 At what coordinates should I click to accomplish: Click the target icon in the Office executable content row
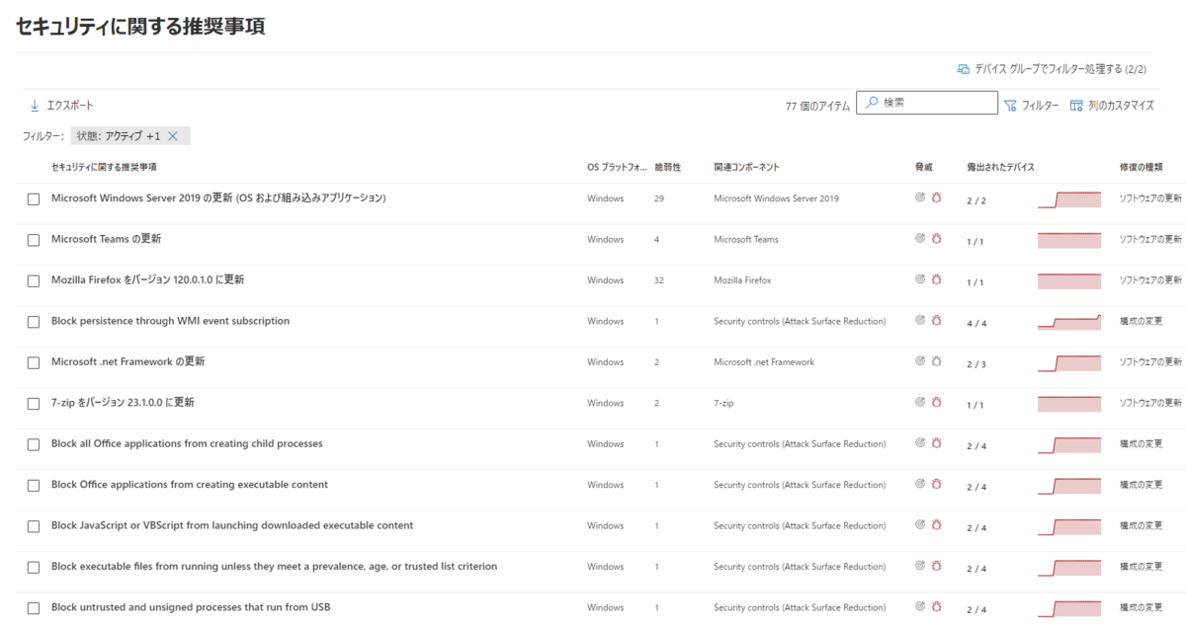pyautogui.click(x=921, y=485)
